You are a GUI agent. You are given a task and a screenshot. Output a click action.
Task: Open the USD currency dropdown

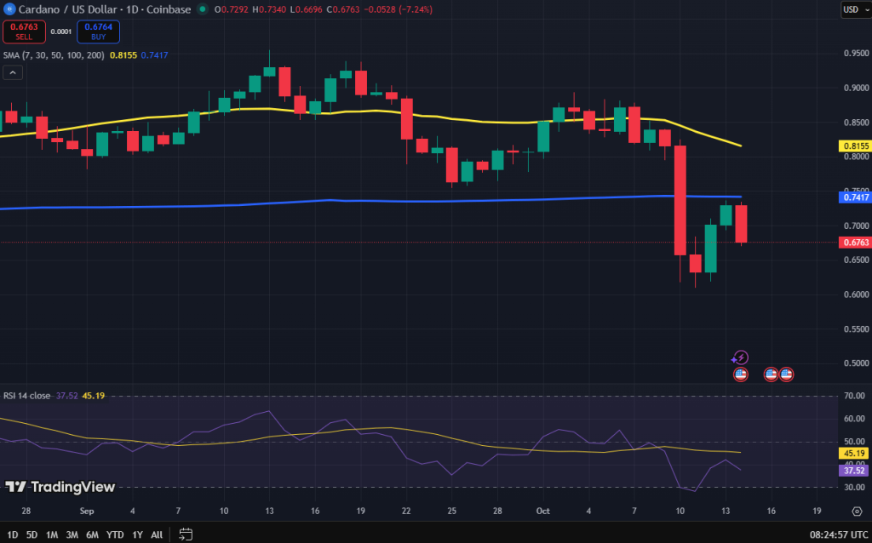(x=853, y=9)
